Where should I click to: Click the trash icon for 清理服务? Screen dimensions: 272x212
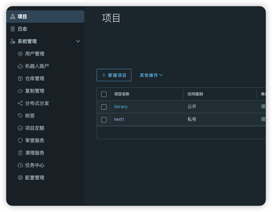20,153
